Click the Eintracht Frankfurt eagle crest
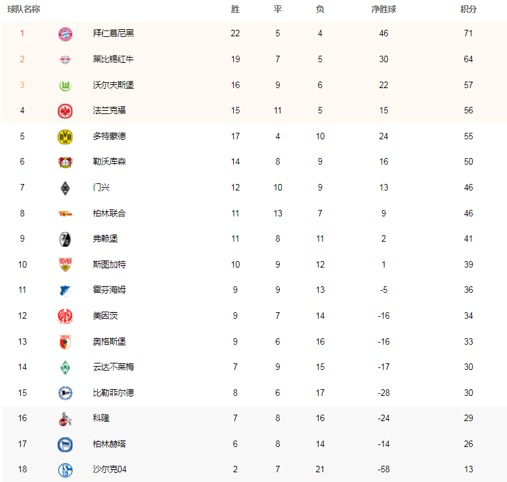The height and width of the screenshot is (482, 507). tap(65, 111)
